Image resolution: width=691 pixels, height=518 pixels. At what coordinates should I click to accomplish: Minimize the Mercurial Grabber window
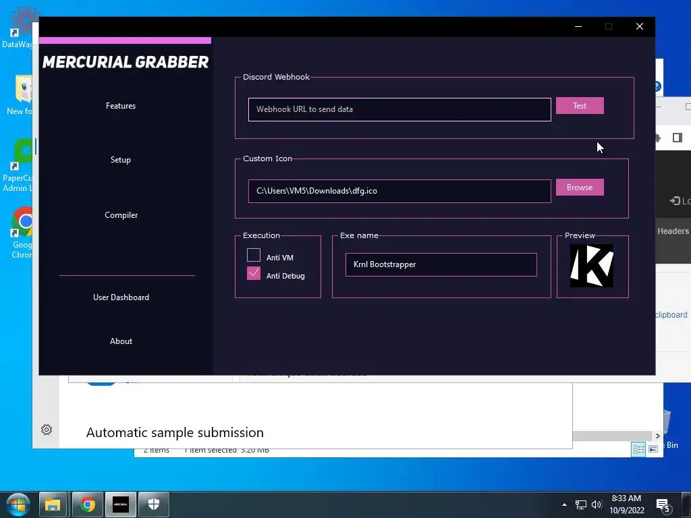point(578,26)
